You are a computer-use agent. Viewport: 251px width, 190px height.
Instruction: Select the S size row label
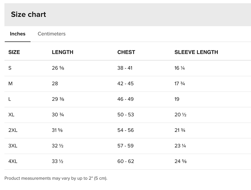pos(10,68)
